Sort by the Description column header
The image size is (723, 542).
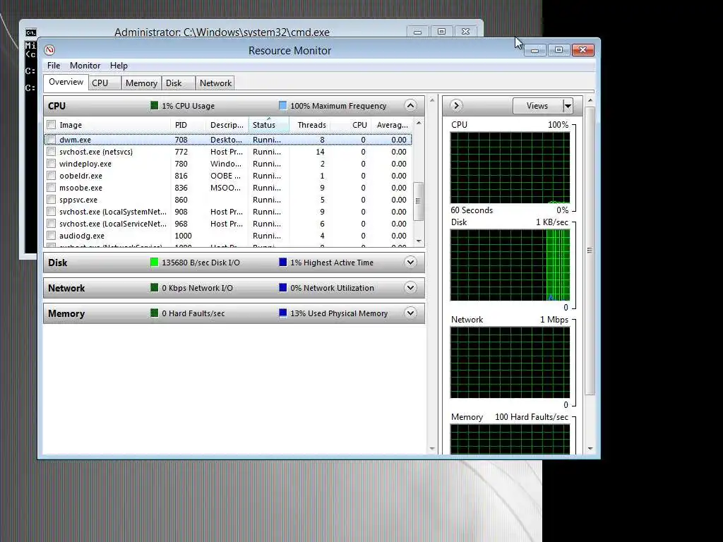(227, 125)
